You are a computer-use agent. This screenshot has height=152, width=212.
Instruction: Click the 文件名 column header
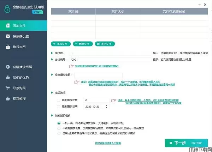[73, 11]
